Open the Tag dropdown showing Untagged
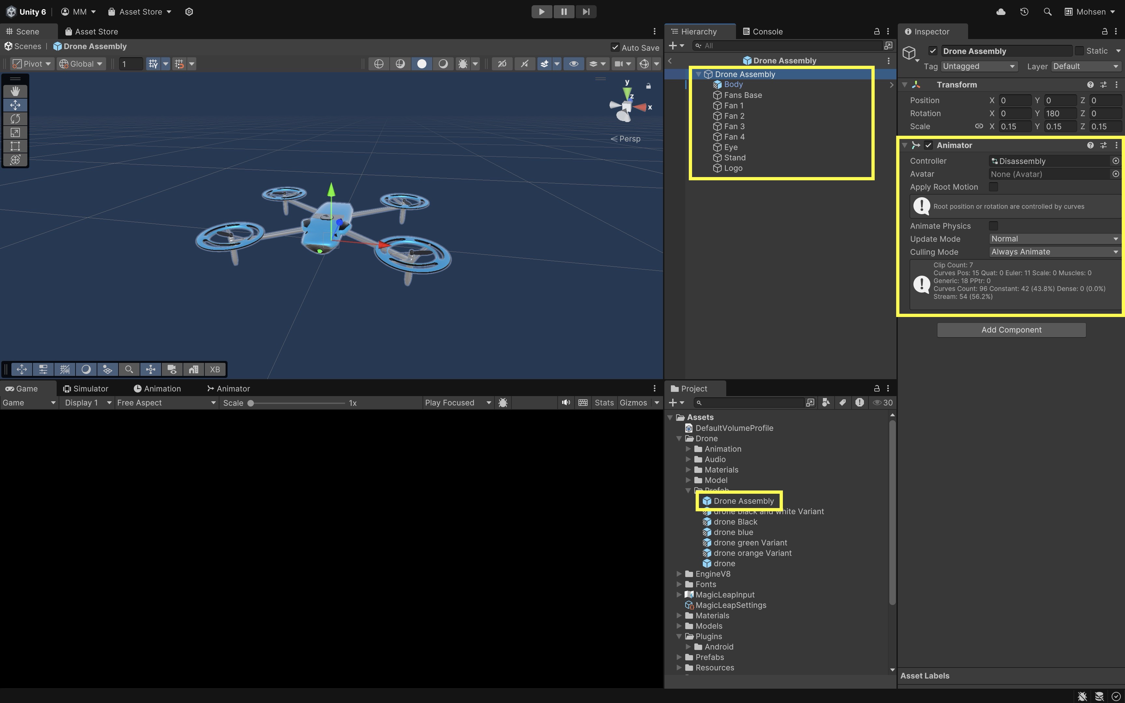1125x703 pixels. point(979,66)
